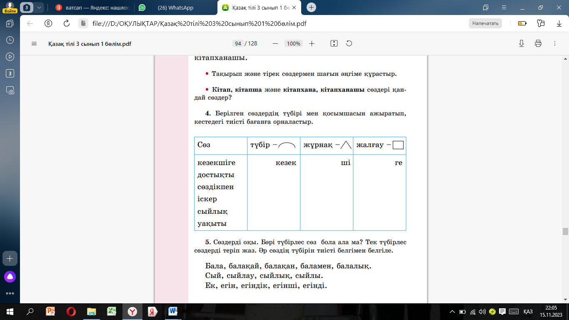Screen dimensions: 569x320
Task: Click the PDF title Қазақ тілі 3 сынып 1 бөлім.pdf
Action: click(x=90, y=43)
